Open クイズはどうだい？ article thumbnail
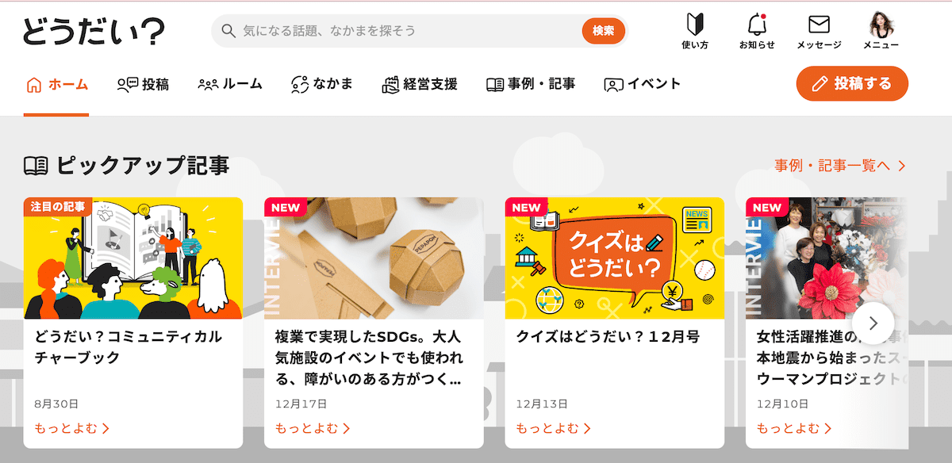The width and height of the screenshot is (952, 463). 615,258
